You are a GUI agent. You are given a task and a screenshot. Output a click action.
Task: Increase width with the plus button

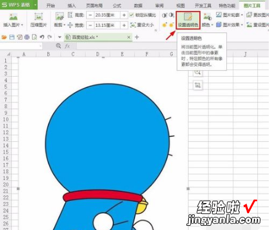124,25
